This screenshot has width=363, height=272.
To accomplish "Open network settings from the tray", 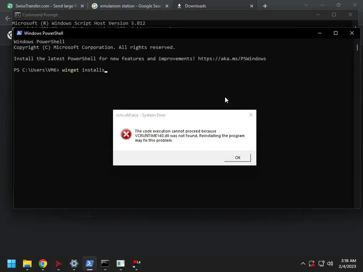I will click(321, 263).
